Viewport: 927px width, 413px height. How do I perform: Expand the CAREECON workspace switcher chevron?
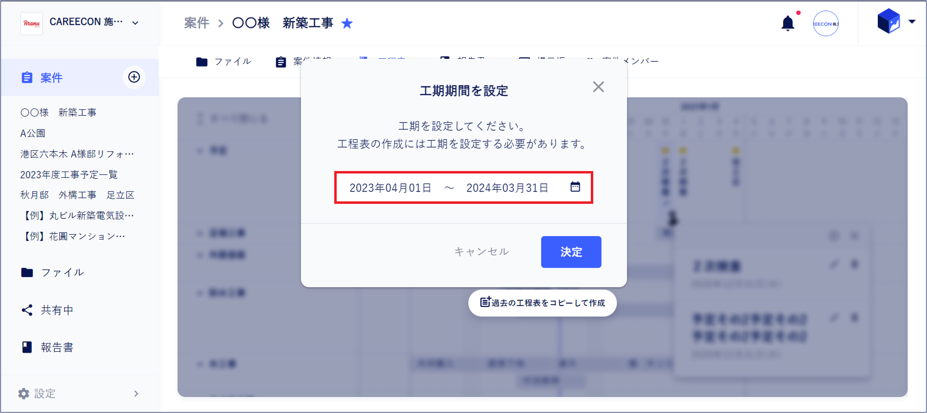[x=135, y=23]
